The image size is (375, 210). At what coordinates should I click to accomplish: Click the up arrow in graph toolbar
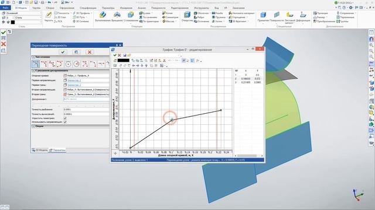pos(146,65)
